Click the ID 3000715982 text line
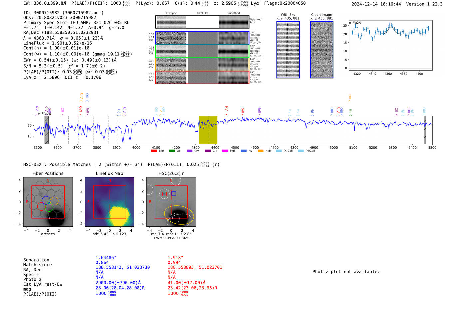The height and width of the screenshot is (317, 466). point(63,13)
